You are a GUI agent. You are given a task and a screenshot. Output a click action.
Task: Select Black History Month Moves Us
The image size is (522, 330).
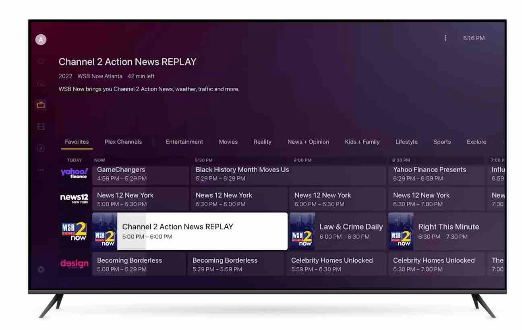click(288, 175)
